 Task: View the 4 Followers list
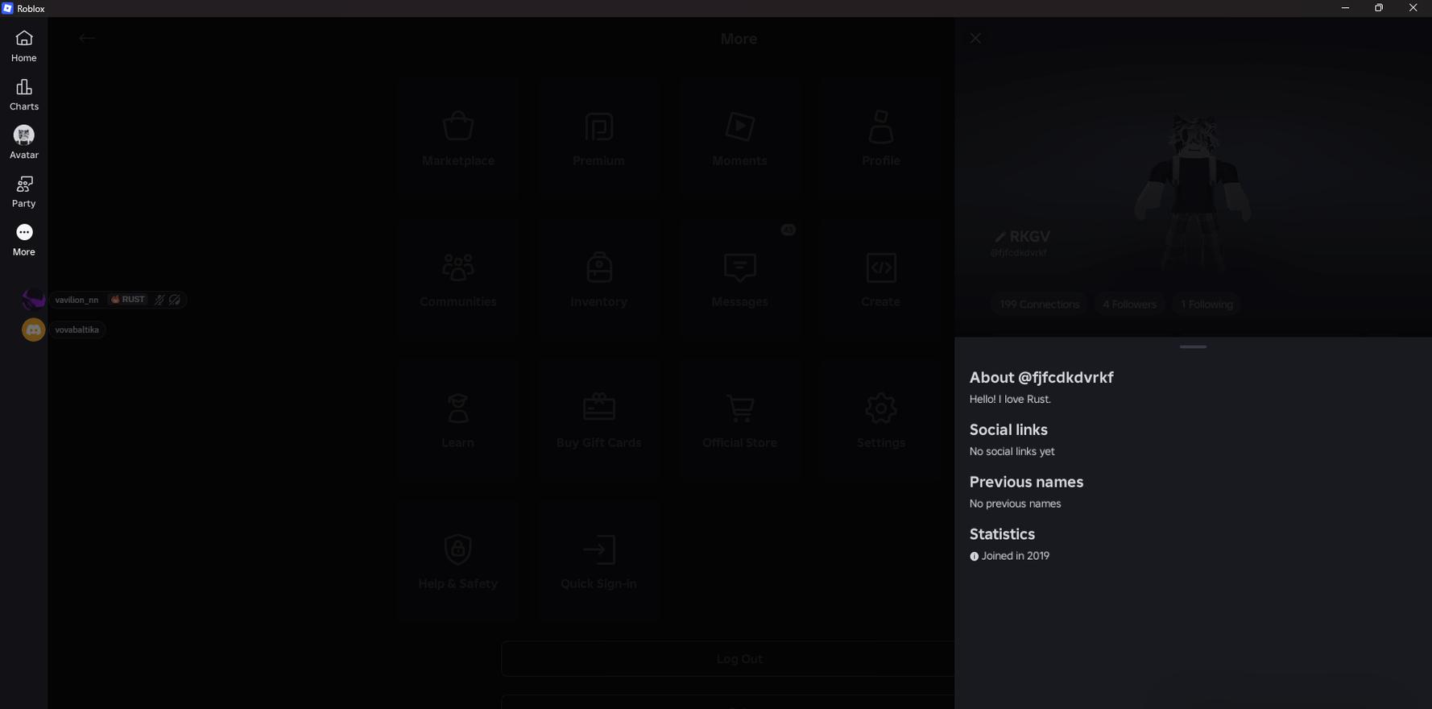tap(1129, 305)
